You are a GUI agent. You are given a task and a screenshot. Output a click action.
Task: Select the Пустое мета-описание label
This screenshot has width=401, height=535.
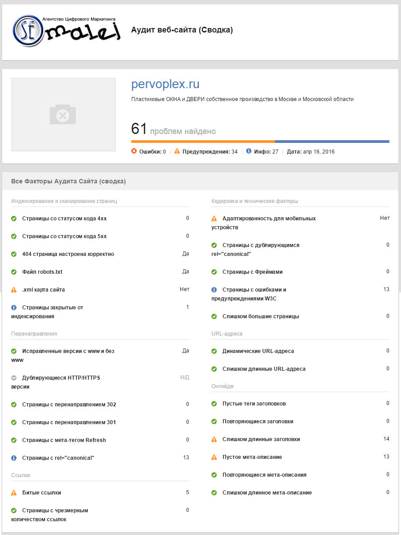point(252,457)
